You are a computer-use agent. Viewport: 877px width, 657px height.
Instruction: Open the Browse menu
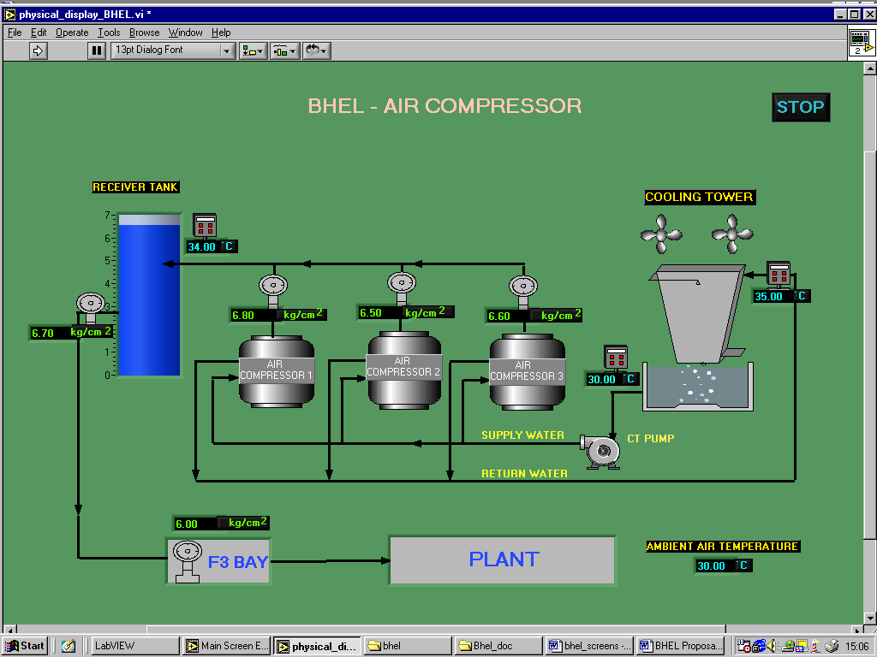144,33
